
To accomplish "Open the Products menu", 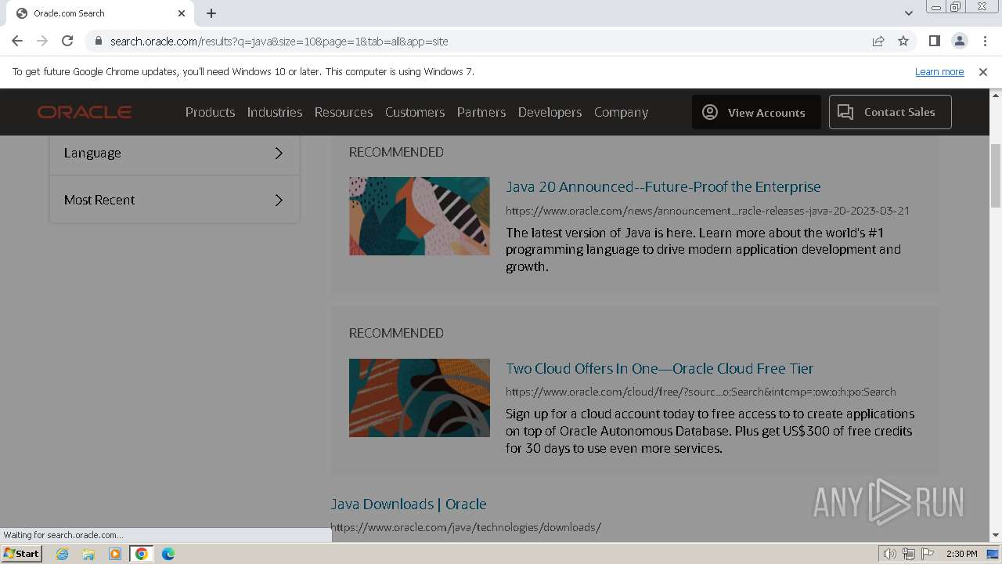I will (210, 112).
